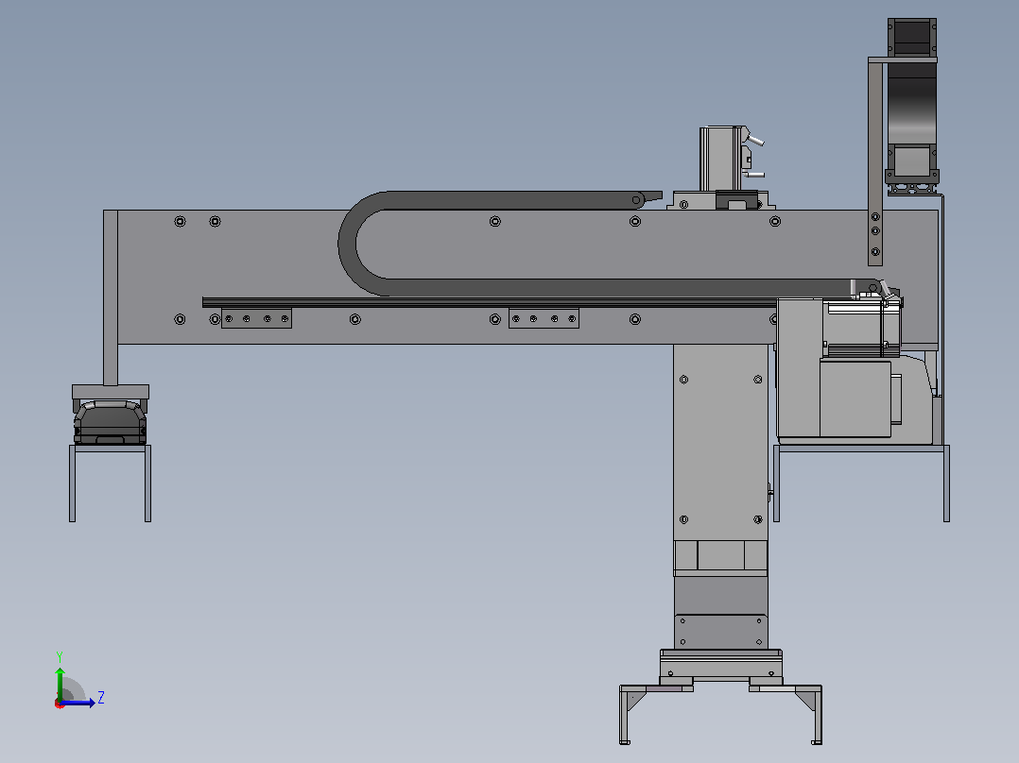Select the pneumatic cylinder on top of the beam

[x=720, y=159]
